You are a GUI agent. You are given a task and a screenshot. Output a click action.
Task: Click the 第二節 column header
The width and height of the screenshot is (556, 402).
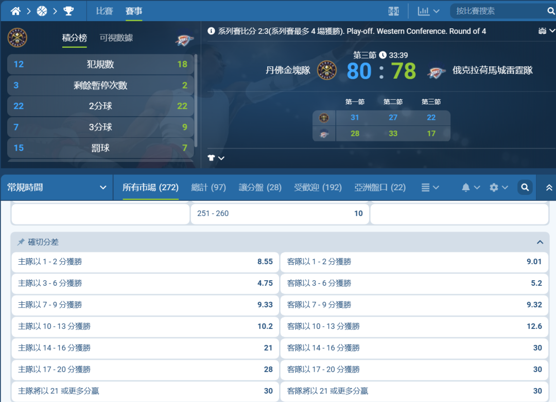(393, 102)
